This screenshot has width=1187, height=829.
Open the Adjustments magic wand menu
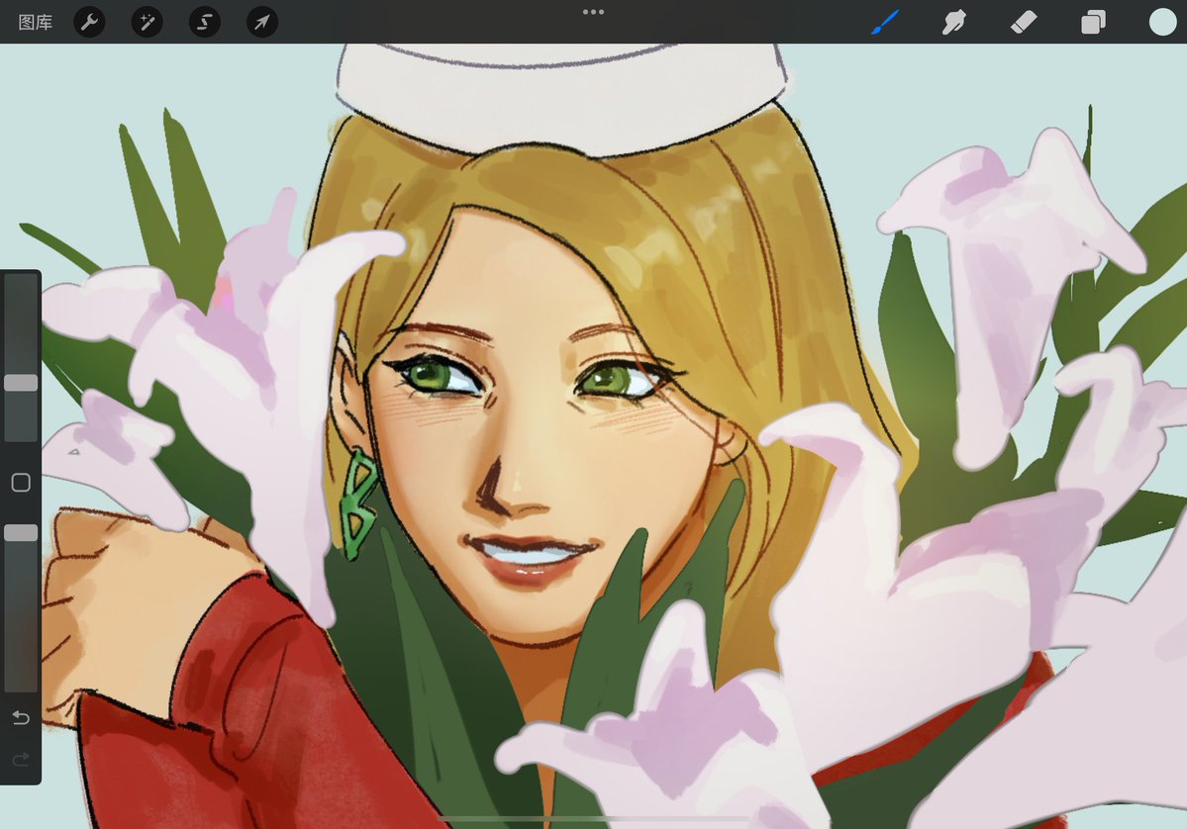click(x=147, y=22)
